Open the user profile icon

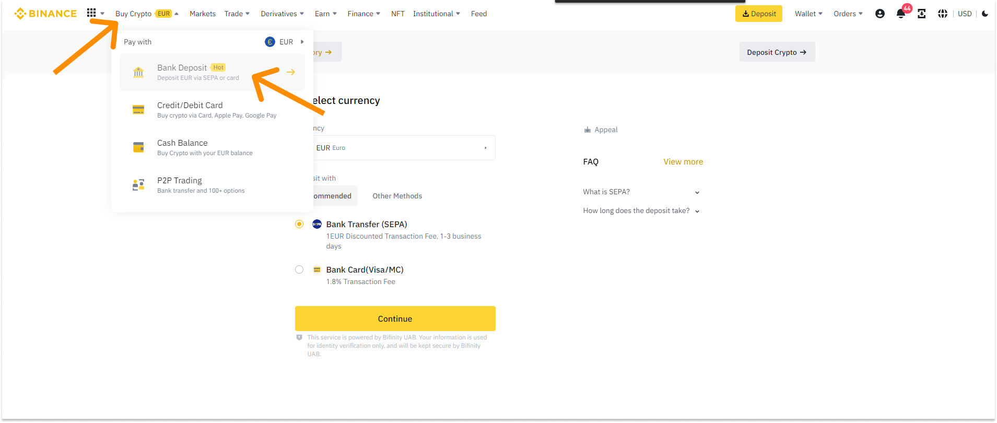click(x=879, y=14)
